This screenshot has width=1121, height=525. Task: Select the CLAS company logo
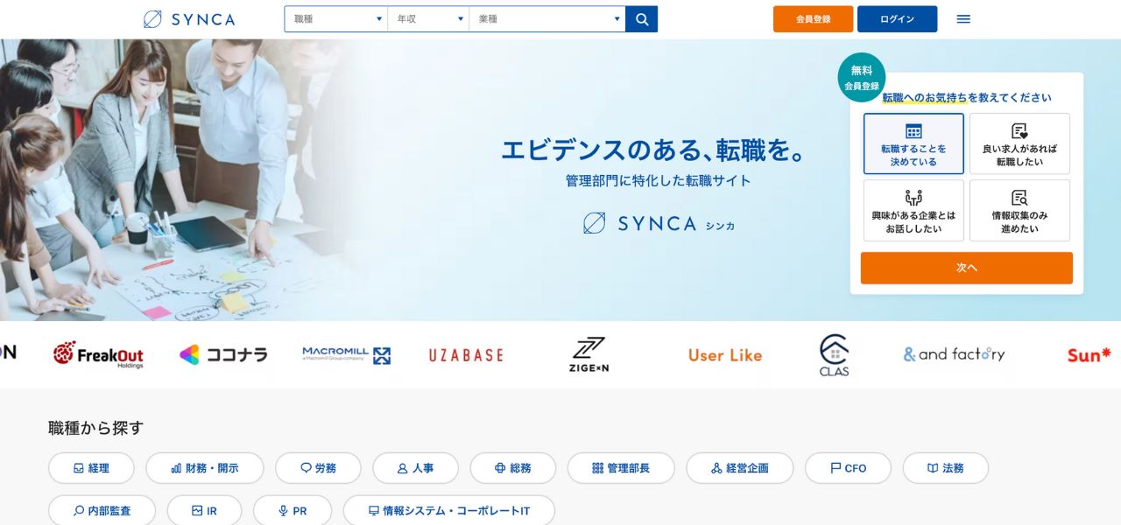coord(834,354)
